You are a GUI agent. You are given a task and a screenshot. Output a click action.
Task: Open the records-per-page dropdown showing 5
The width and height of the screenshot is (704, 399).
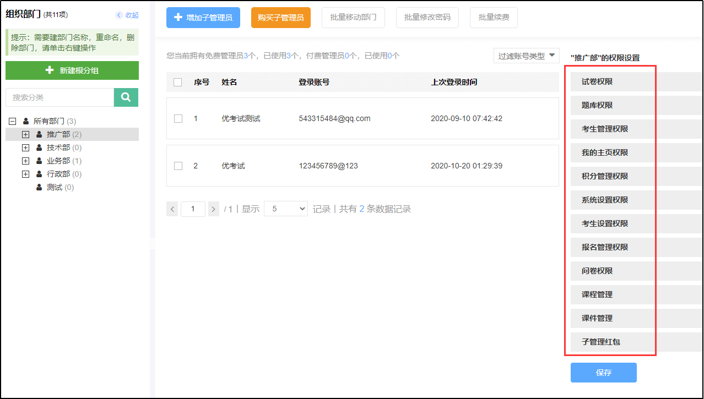pos(286,209)
